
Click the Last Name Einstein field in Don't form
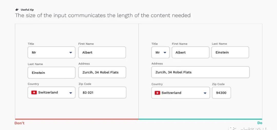point(51,72)
